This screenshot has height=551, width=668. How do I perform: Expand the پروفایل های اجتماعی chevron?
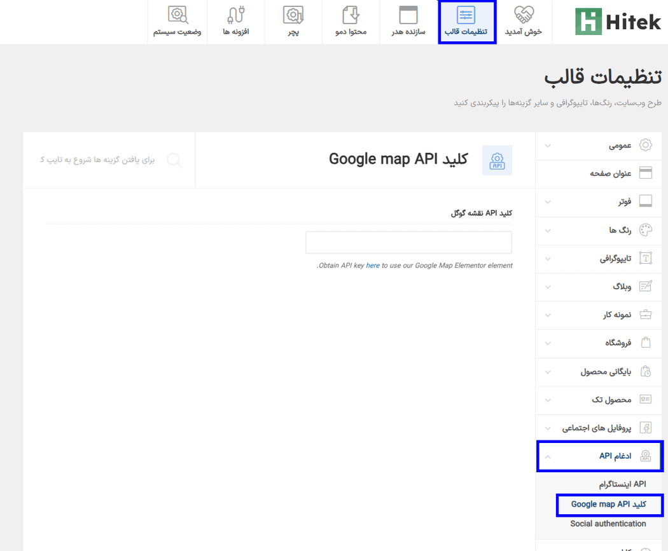pyautogui.click(x=548, y=428)
